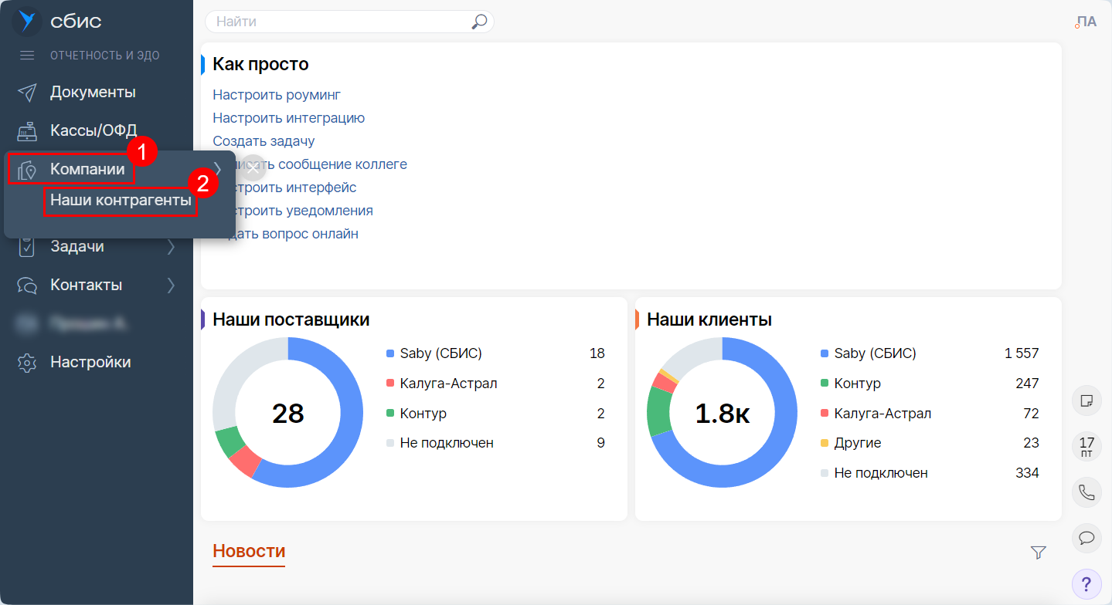
Task: Click the news filter funnel icon
Action: pyautogui.click(x=1038, y=553)
